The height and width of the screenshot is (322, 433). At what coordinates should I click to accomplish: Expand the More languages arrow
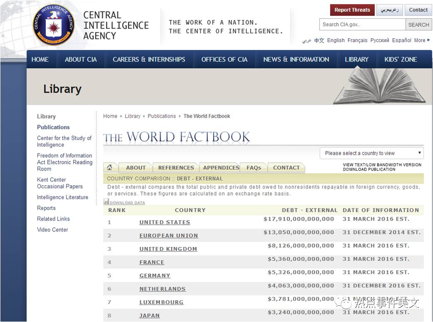pyautogui.click(x=428, y=40)
